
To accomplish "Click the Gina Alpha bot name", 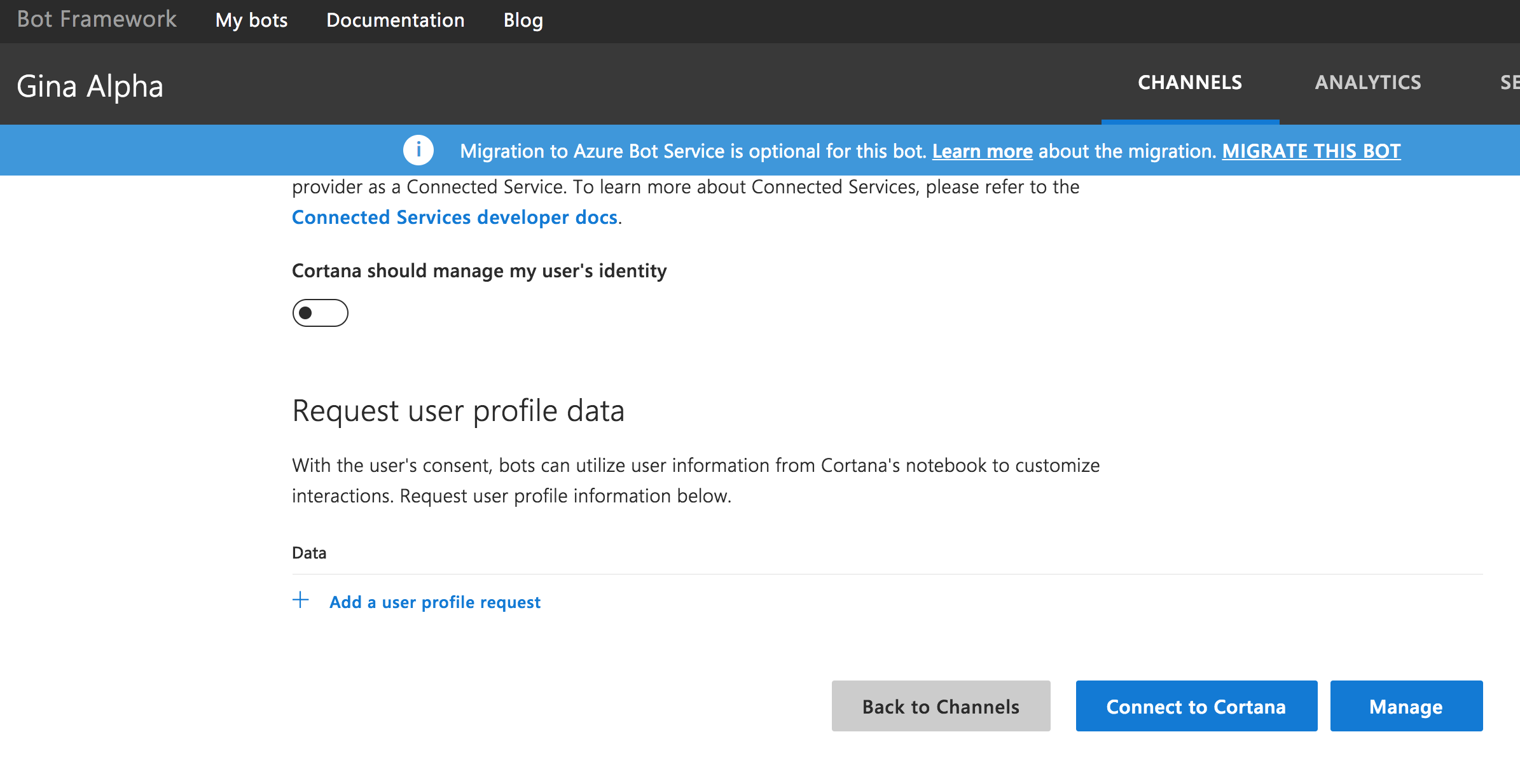I will point(90,85).
